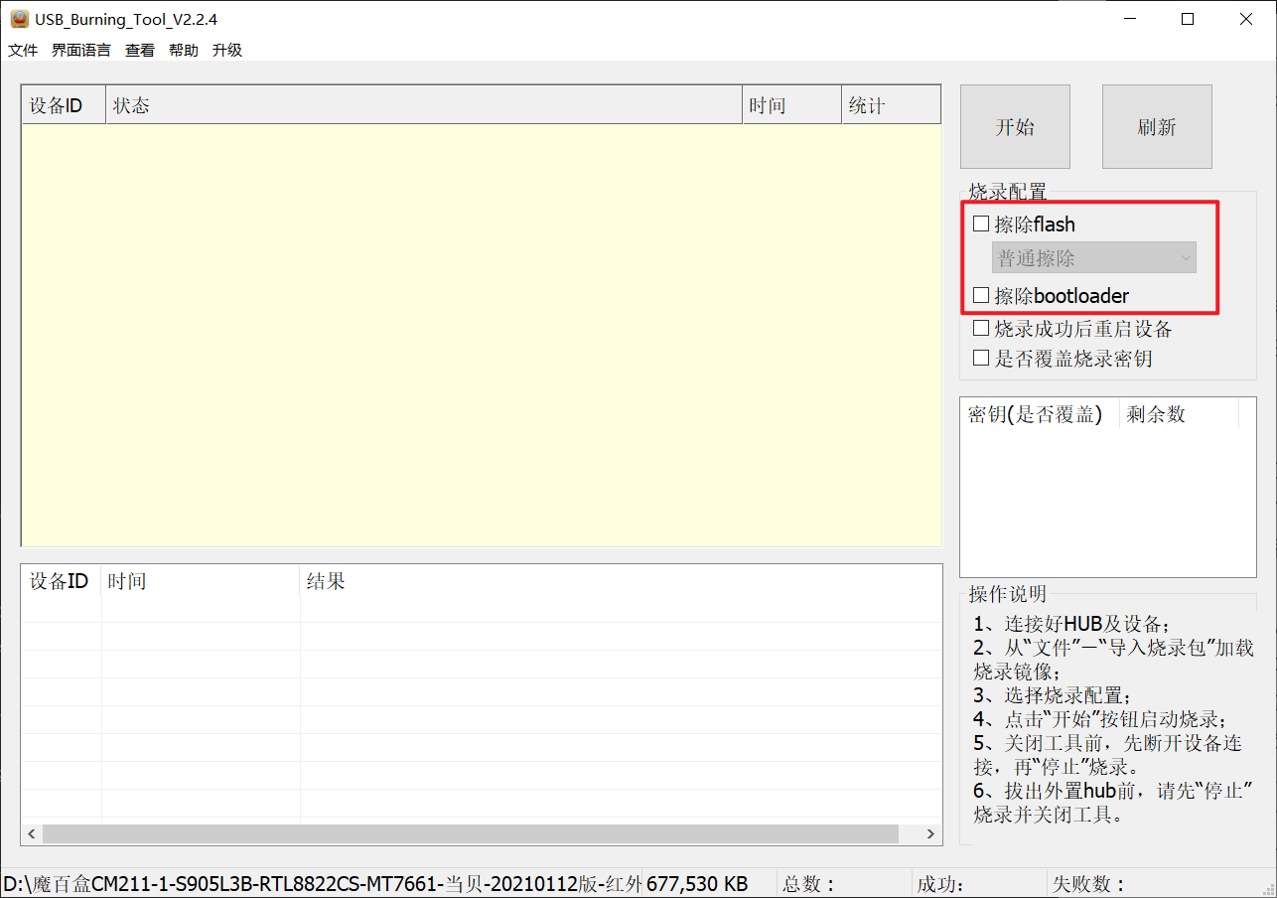Expand the 普通擦除 erase mode dropdown
1277x898 pixels.
(1094, 258)
